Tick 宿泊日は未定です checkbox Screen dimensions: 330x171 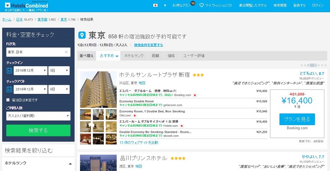click(x=8, y=100)
